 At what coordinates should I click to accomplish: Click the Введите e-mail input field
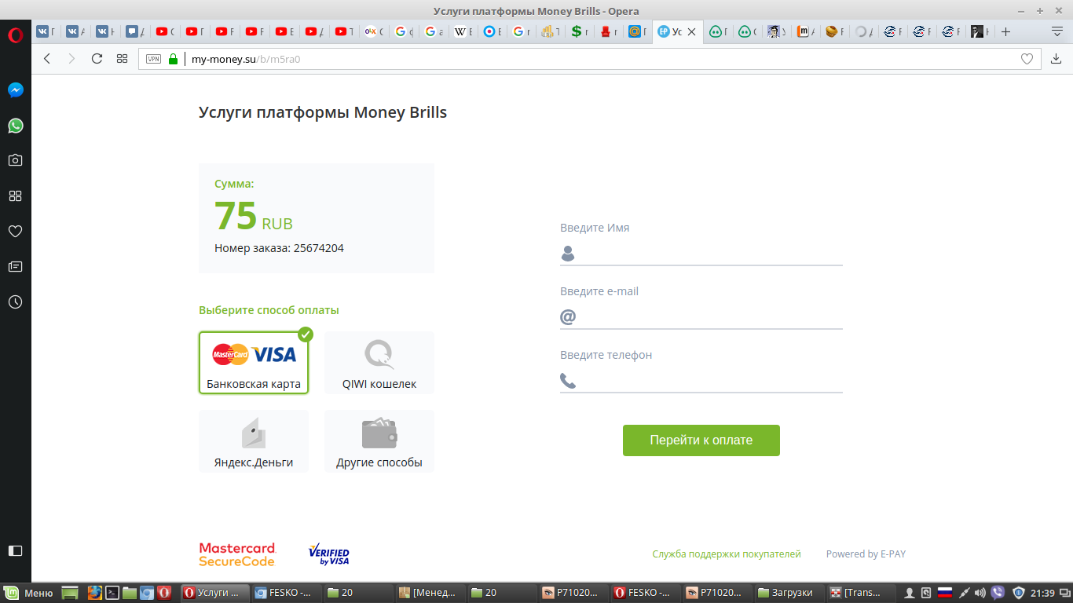coord(701,317)
